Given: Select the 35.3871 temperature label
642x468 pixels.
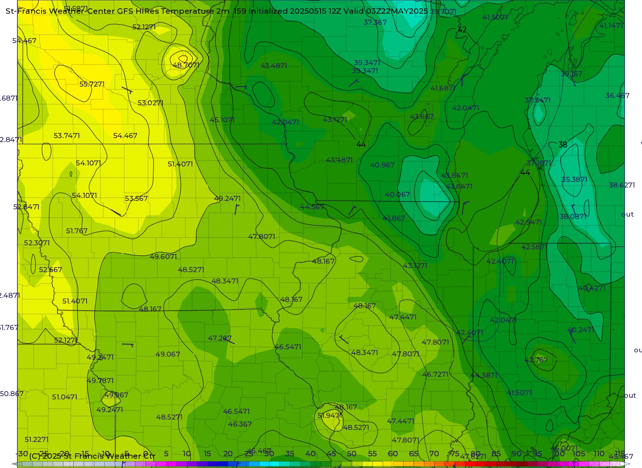Looking at the screenshot, I should pyautogui.click(x=574, y=180).
